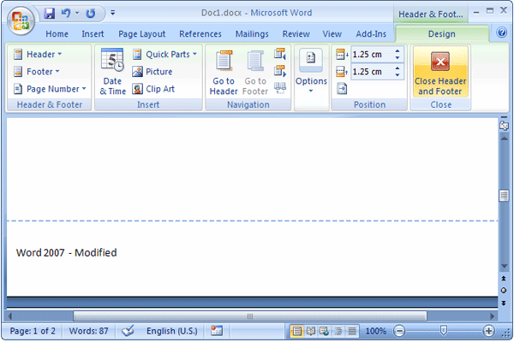Screen dimensions: 514x342
Task: Click the vertical scrollbar thumb
Action: coord(504,196)
